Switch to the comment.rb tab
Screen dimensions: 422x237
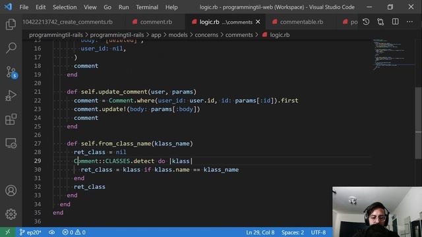pyautogui.click(x=156, y=22)
